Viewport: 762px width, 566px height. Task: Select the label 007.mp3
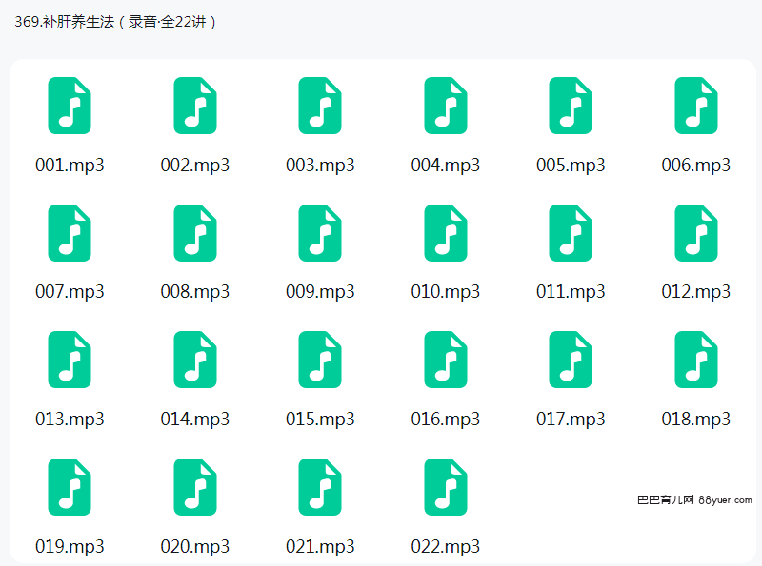[x=70, y=292]
